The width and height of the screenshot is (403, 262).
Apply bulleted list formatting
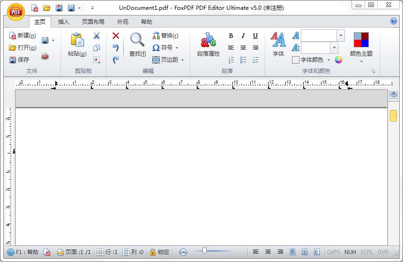pyautogui.click(x=243, y=60)
